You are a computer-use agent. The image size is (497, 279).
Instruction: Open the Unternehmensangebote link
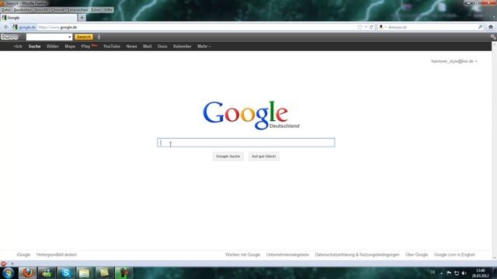(287, 255)
